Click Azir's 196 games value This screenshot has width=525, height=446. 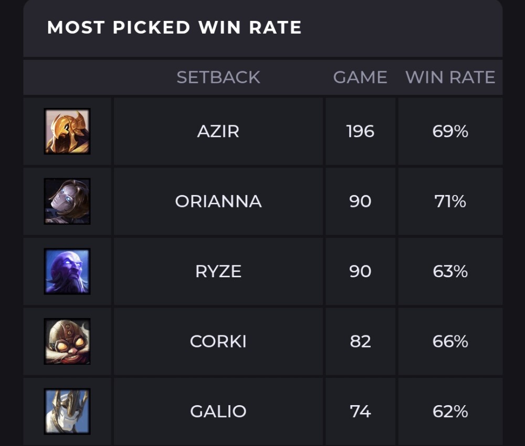360,131
